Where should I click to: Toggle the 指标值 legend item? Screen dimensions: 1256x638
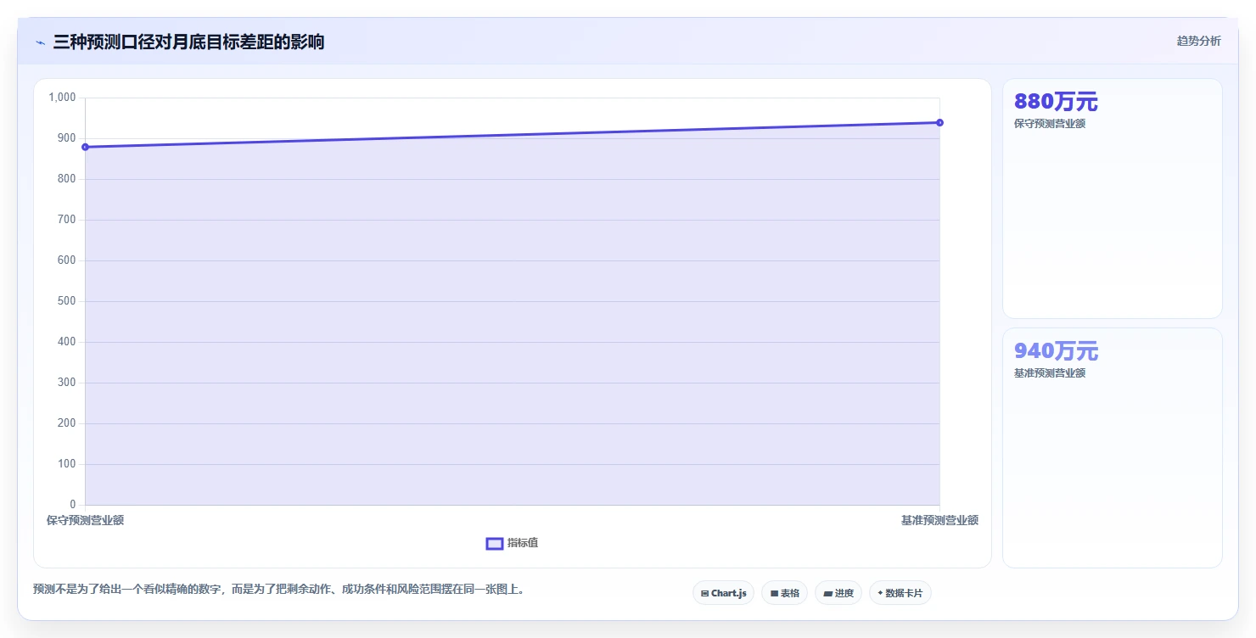pos(512,543)
